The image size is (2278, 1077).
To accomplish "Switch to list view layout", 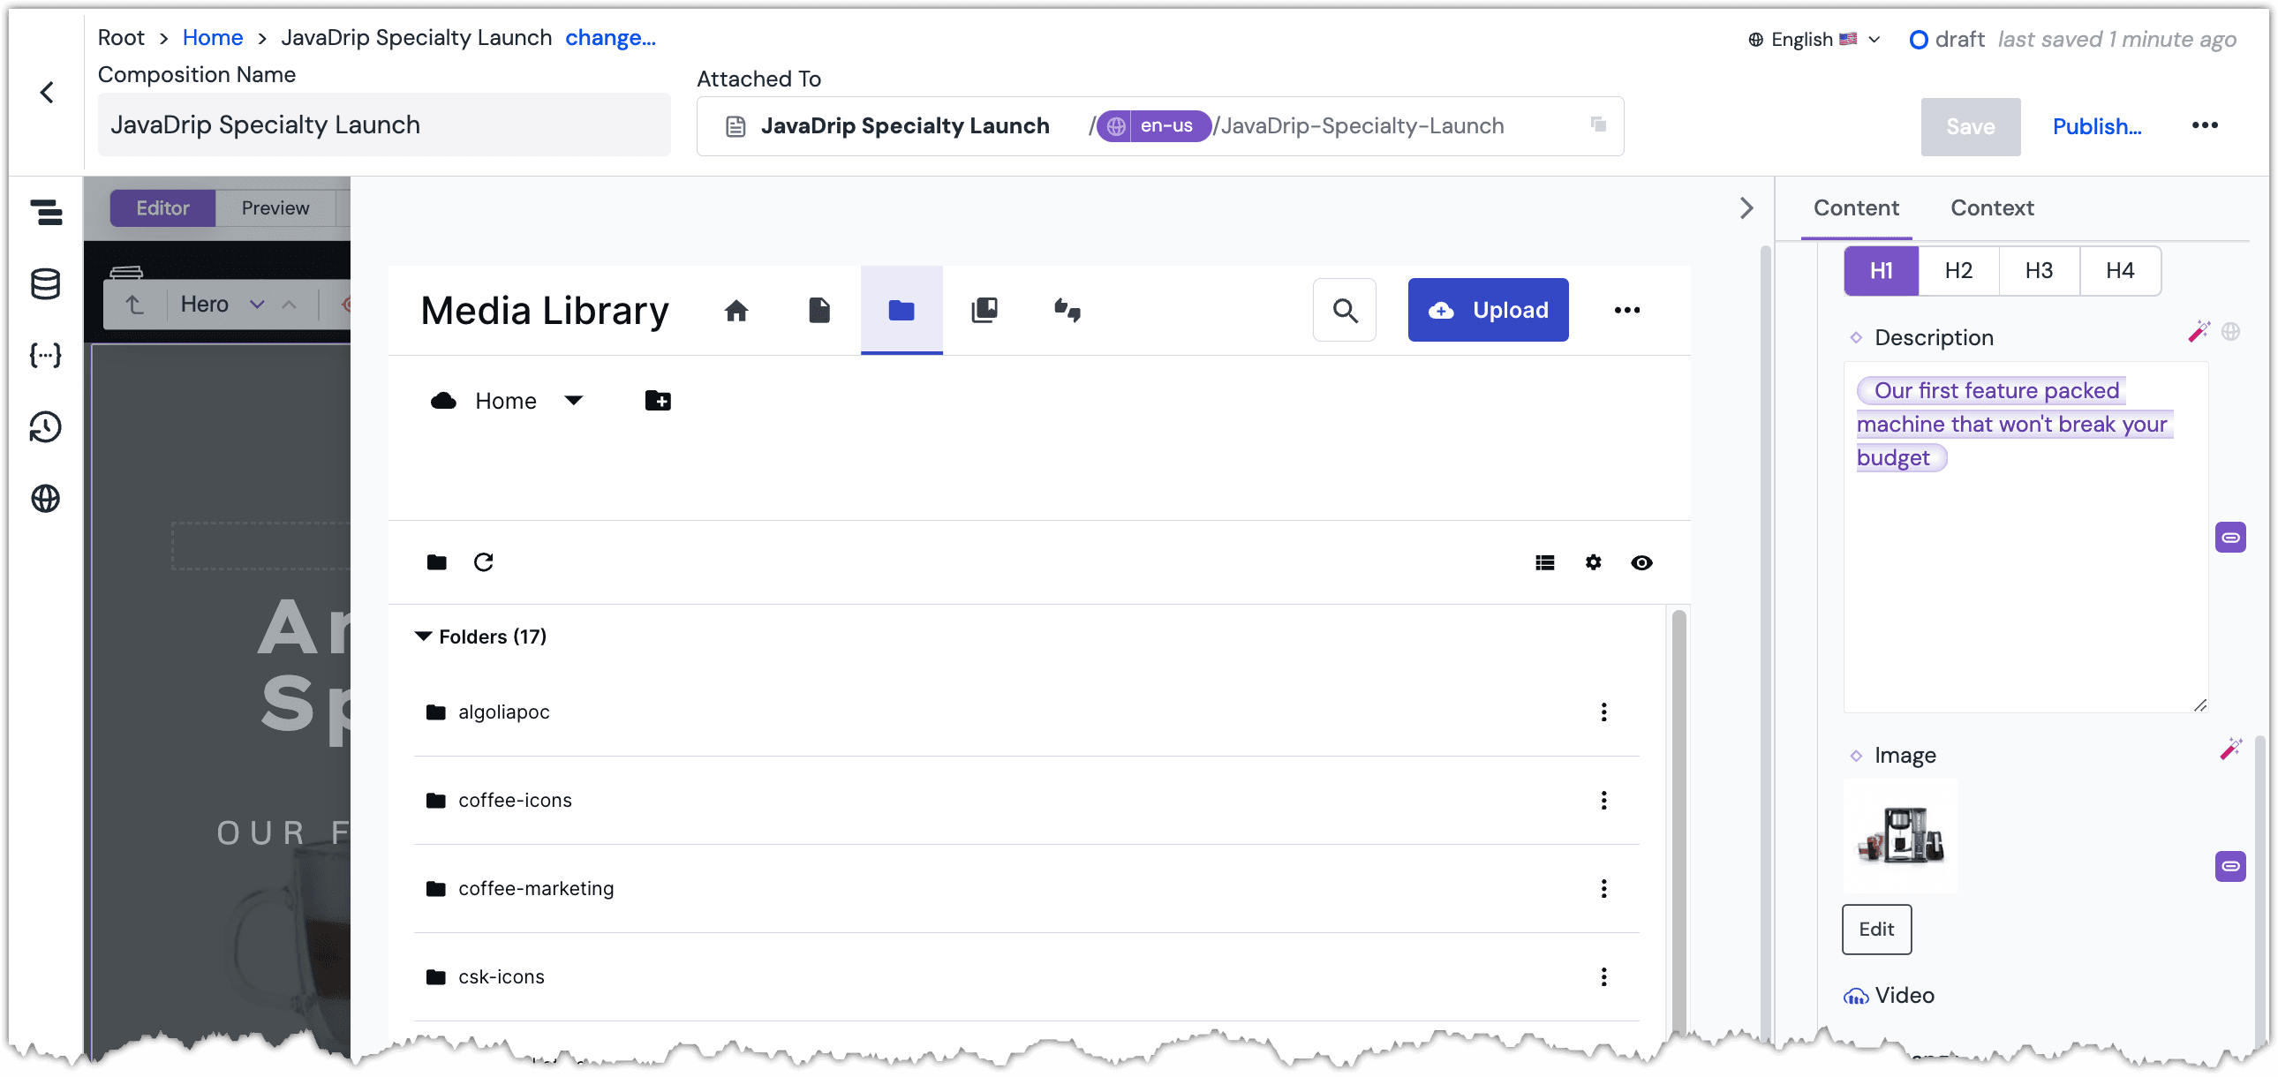I will pos(1544,563).
